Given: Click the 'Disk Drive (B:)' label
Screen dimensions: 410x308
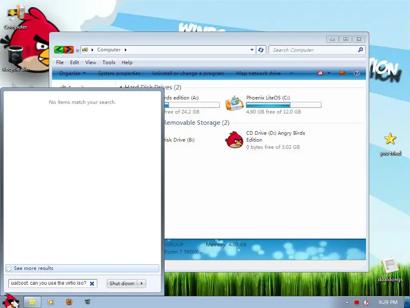Looking at the screenshot, I should tap(179, 140).
